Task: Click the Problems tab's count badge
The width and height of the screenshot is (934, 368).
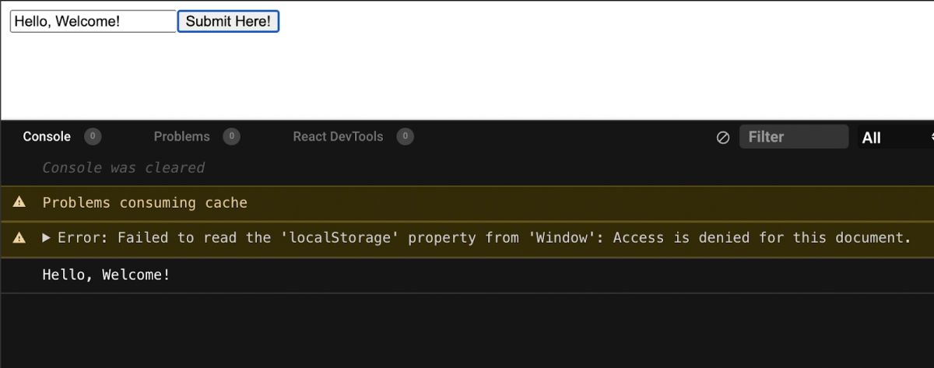Action: [x=231, y=137]
